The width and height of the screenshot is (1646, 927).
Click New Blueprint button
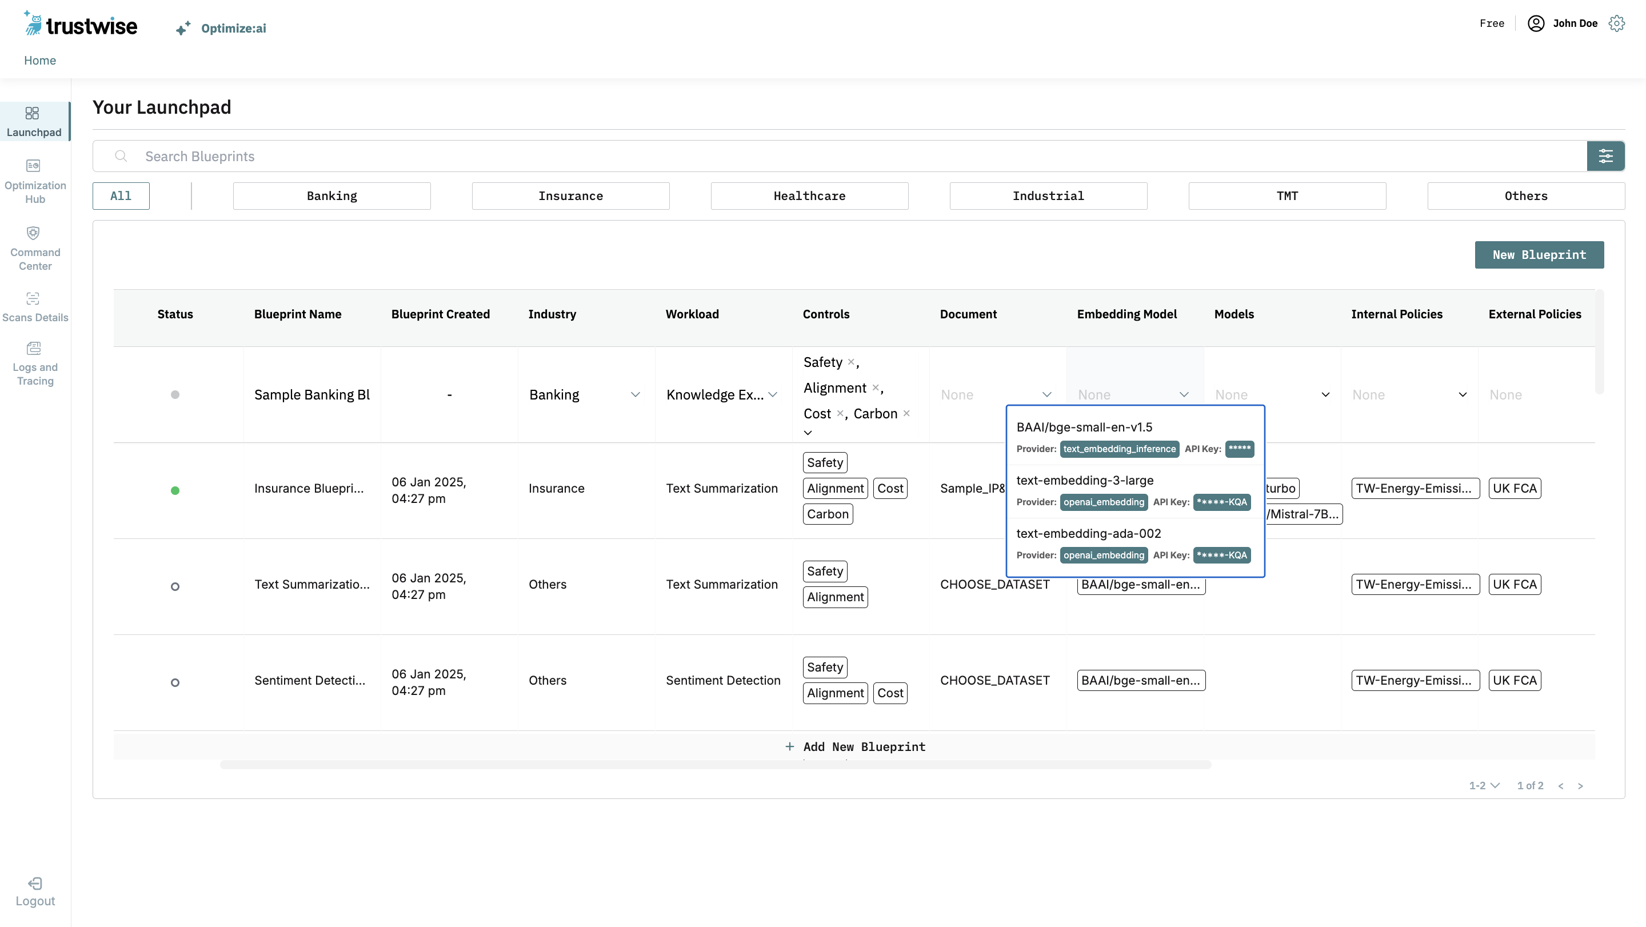pos(1539,254)
